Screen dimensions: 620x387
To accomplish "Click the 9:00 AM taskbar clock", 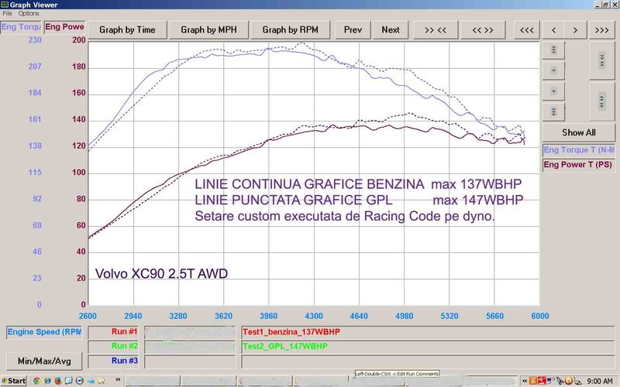I will pos(600,382).
